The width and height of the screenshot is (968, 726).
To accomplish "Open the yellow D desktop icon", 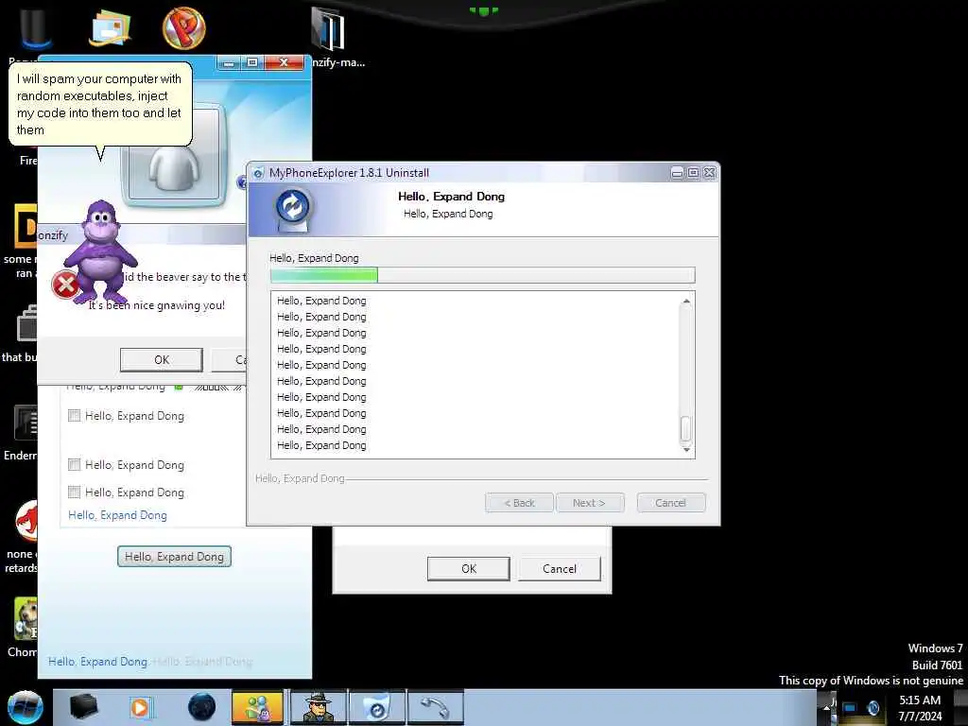I will 26,226.
